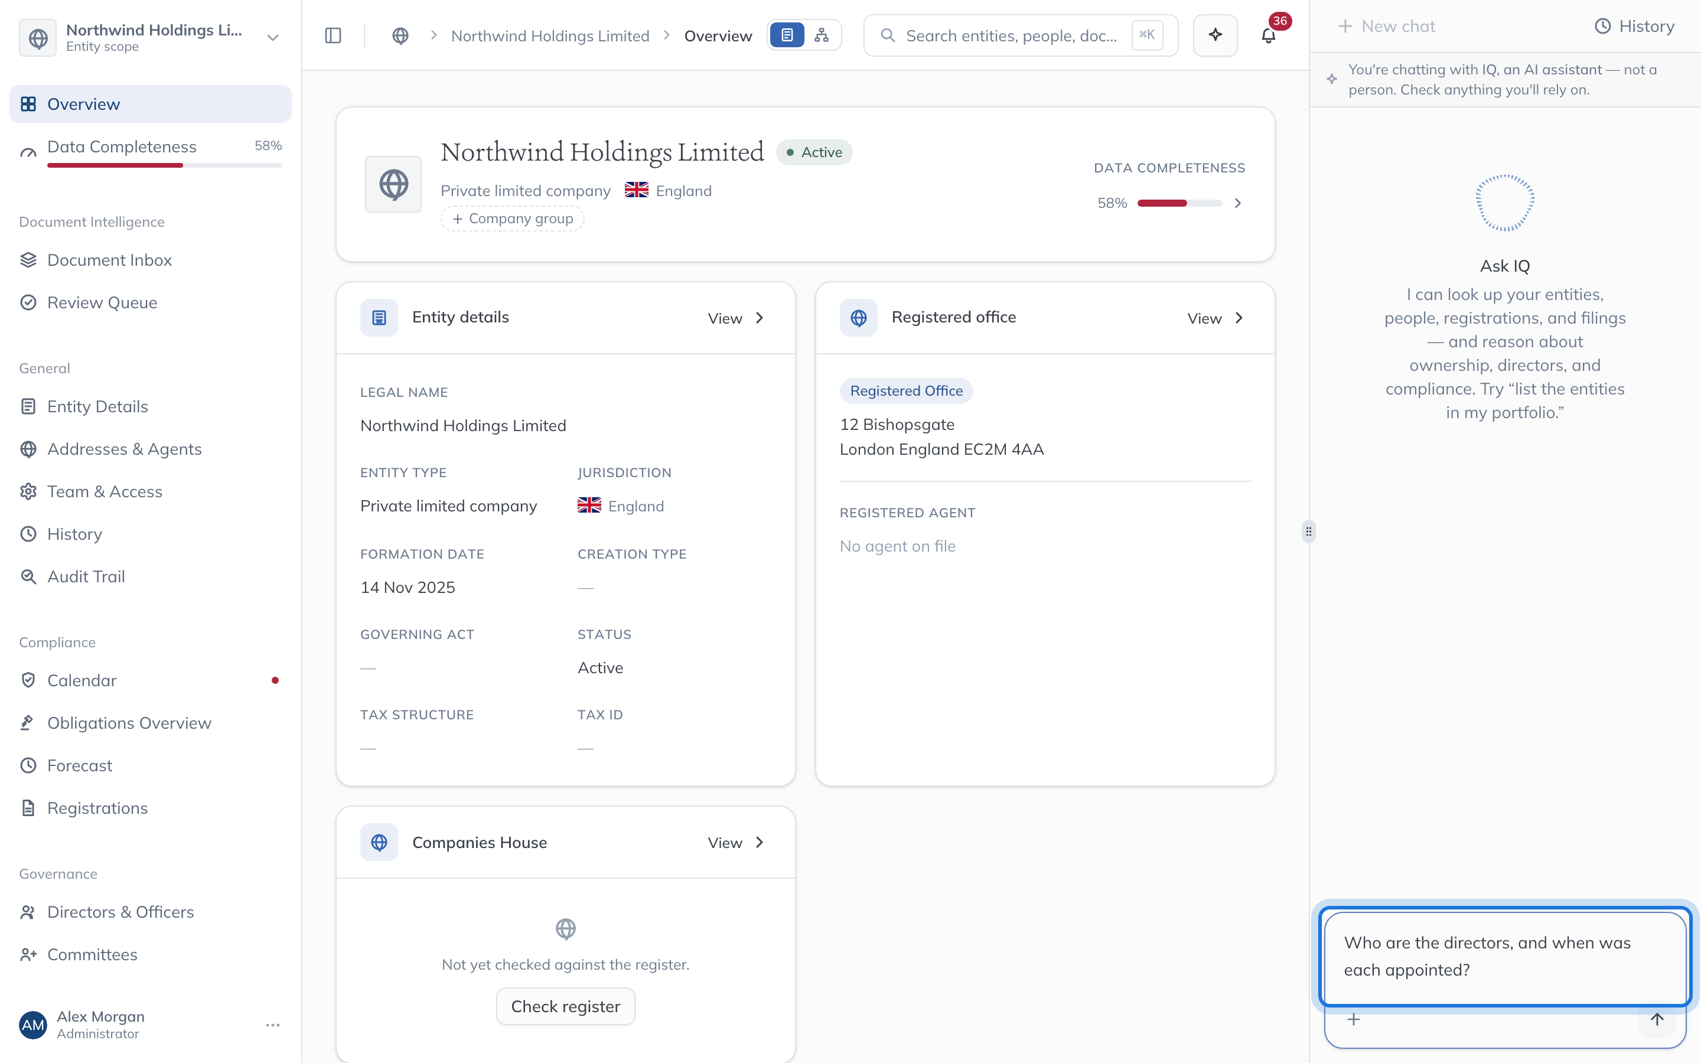View Companies House card
This screenshot has width=1701, height=1063.
[x=735, y=842]
